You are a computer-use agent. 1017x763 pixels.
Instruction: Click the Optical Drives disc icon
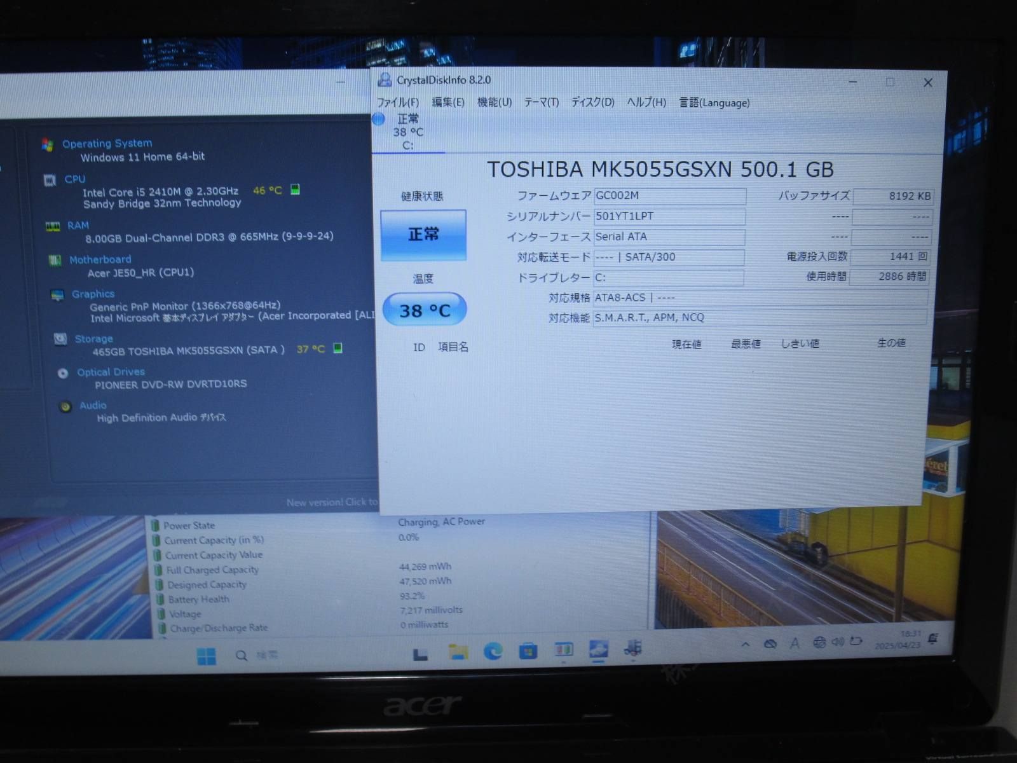(x=63, y=373)
